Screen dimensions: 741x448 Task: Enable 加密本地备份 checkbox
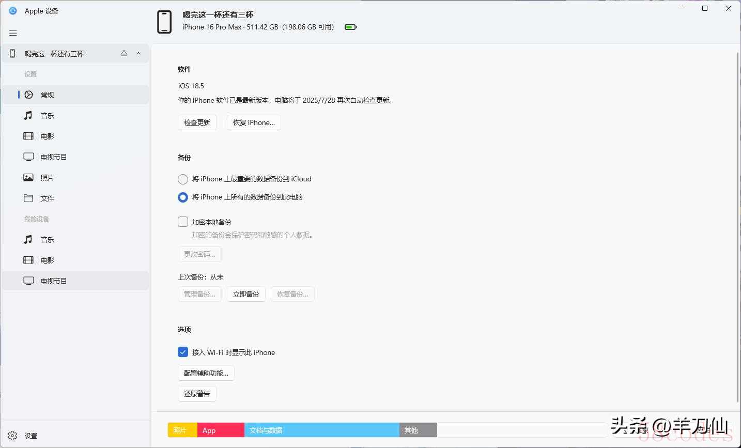[x=182, y=222]
